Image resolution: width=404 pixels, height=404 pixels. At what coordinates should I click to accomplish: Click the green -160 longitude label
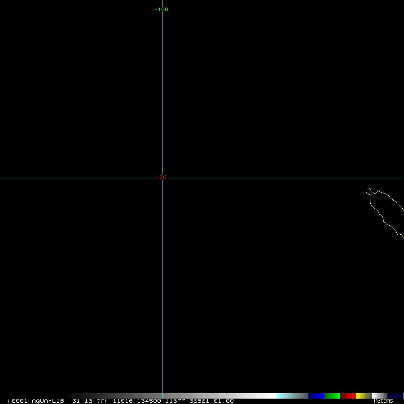[161, 9]
